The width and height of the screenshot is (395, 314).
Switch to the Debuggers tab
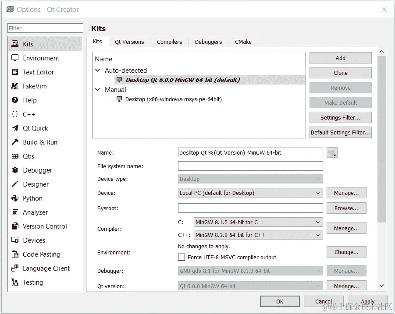(x=208, y=42)
